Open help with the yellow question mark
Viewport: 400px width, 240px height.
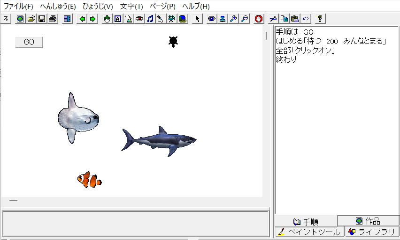coord(320,19)
